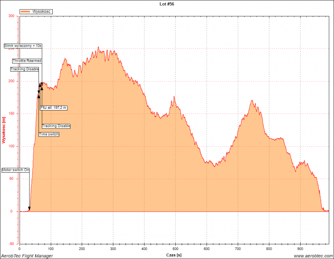Screen dimensions: 334x259
Task: Click the Motor switch On annotation label
Action: [x=16, y=170]
